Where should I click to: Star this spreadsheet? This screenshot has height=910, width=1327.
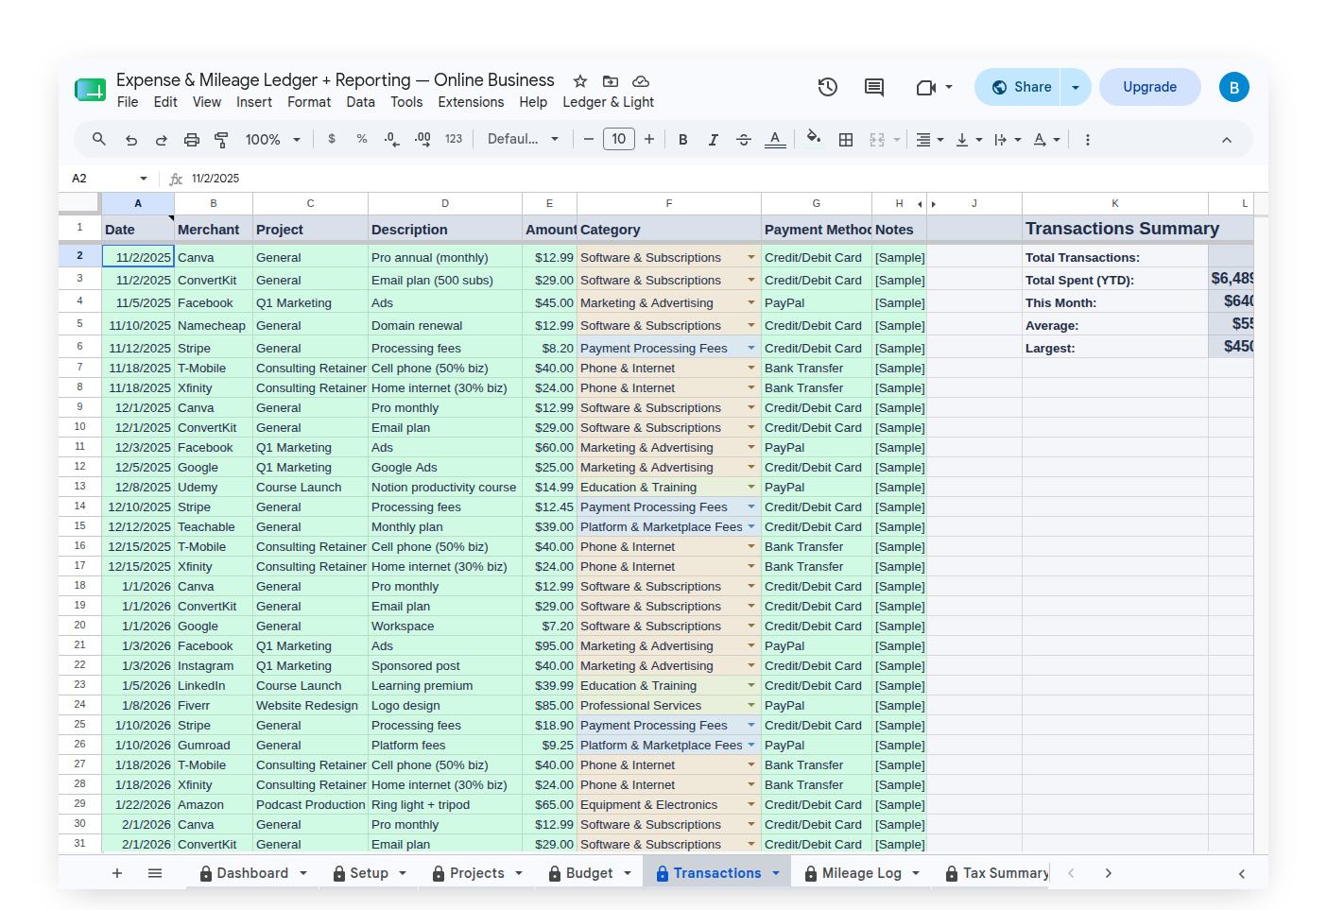[x=580, y=81]
